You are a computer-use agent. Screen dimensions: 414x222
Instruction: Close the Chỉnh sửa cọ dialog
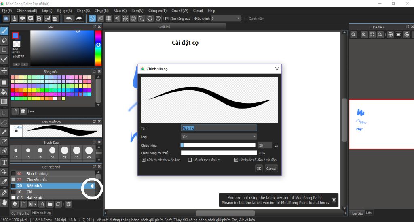tap(277, 69)
